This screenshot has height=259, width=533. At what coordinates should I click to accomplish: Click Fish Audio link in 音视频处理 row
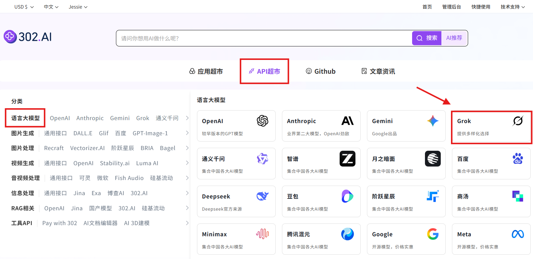tap(129, 178)
